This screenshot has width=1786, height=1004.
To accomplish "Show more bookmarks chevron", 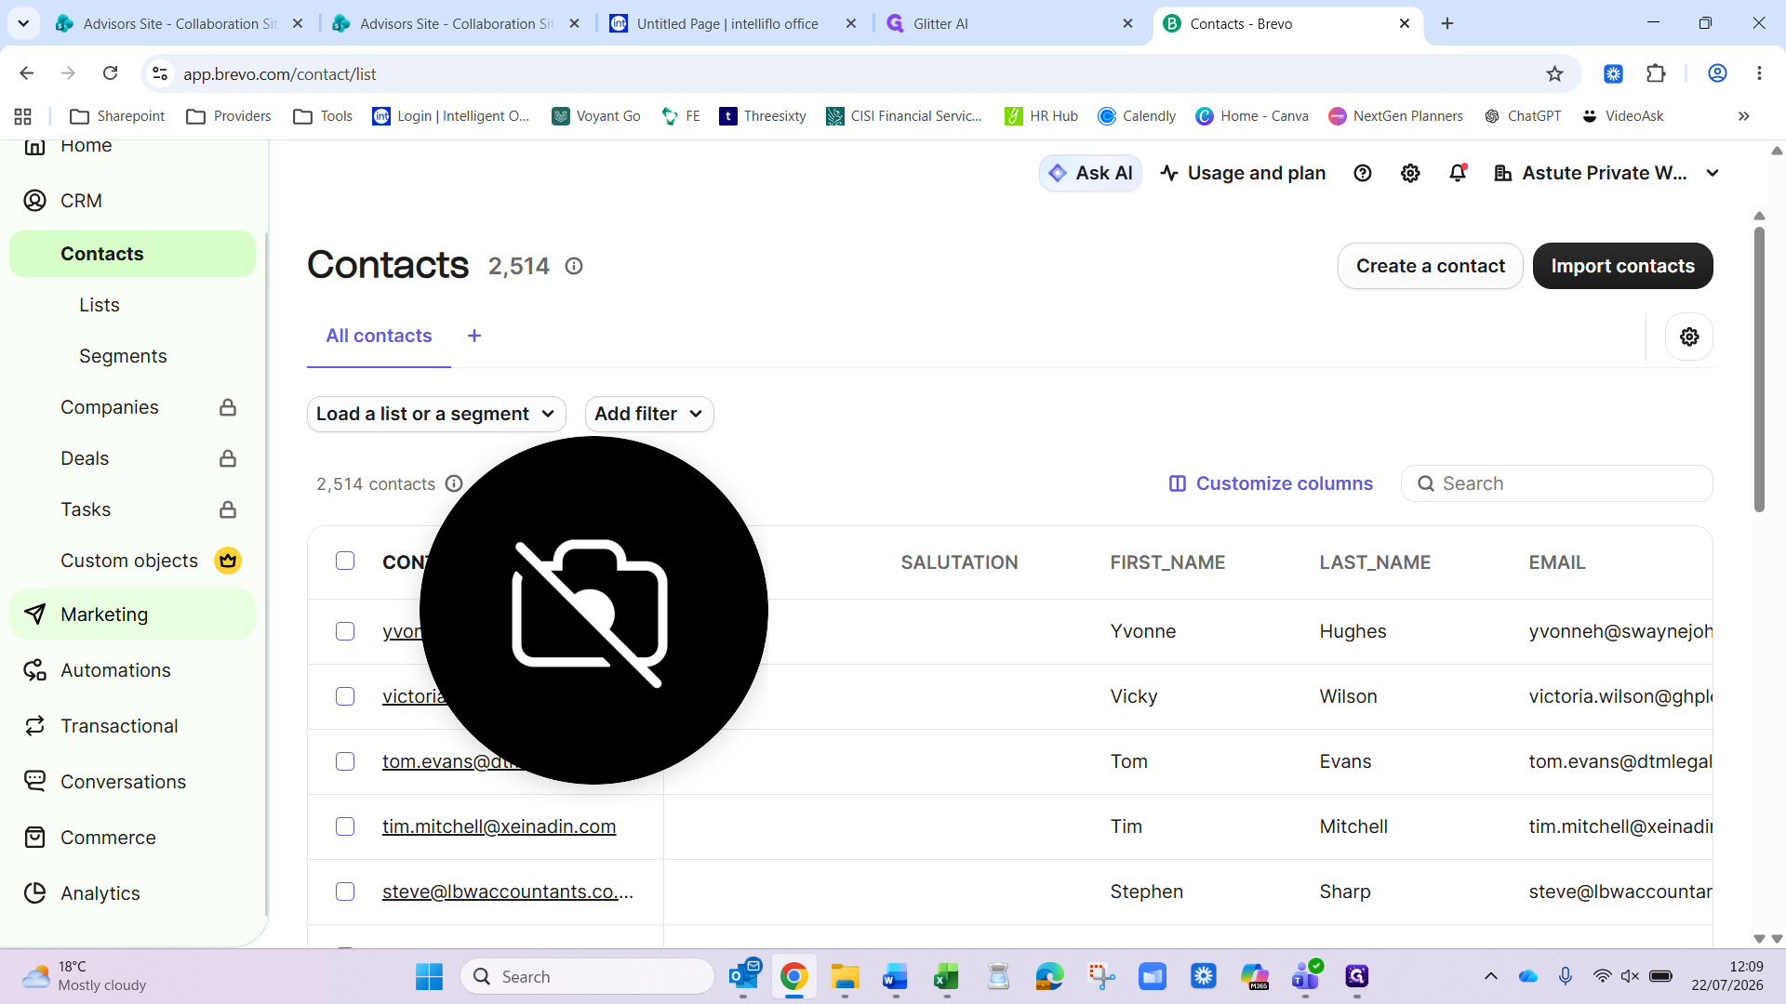I will pyautogui.click(x=1743, y=116).
